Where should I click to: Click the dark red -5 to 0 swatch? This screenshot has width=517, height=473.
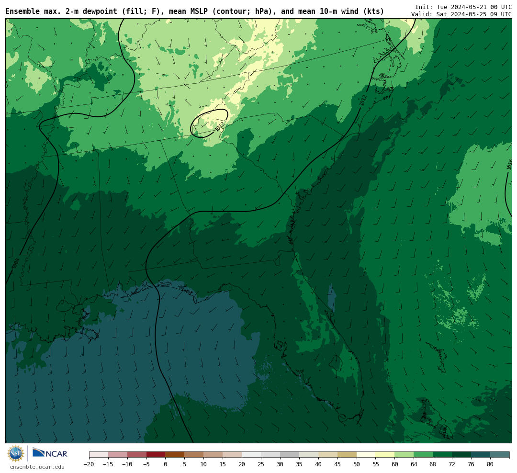point(156,455)
